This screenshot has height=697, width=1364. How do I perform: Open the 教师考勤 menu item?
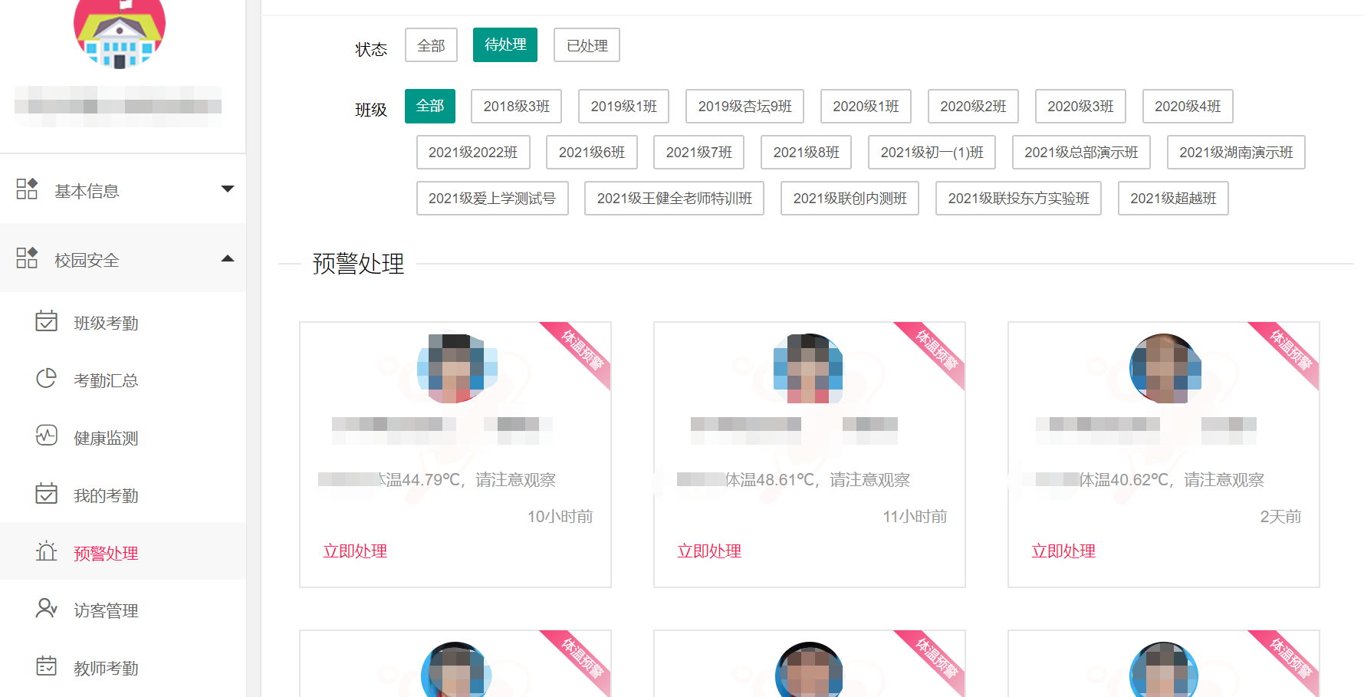pyautogui.click(x=106, y=668)
